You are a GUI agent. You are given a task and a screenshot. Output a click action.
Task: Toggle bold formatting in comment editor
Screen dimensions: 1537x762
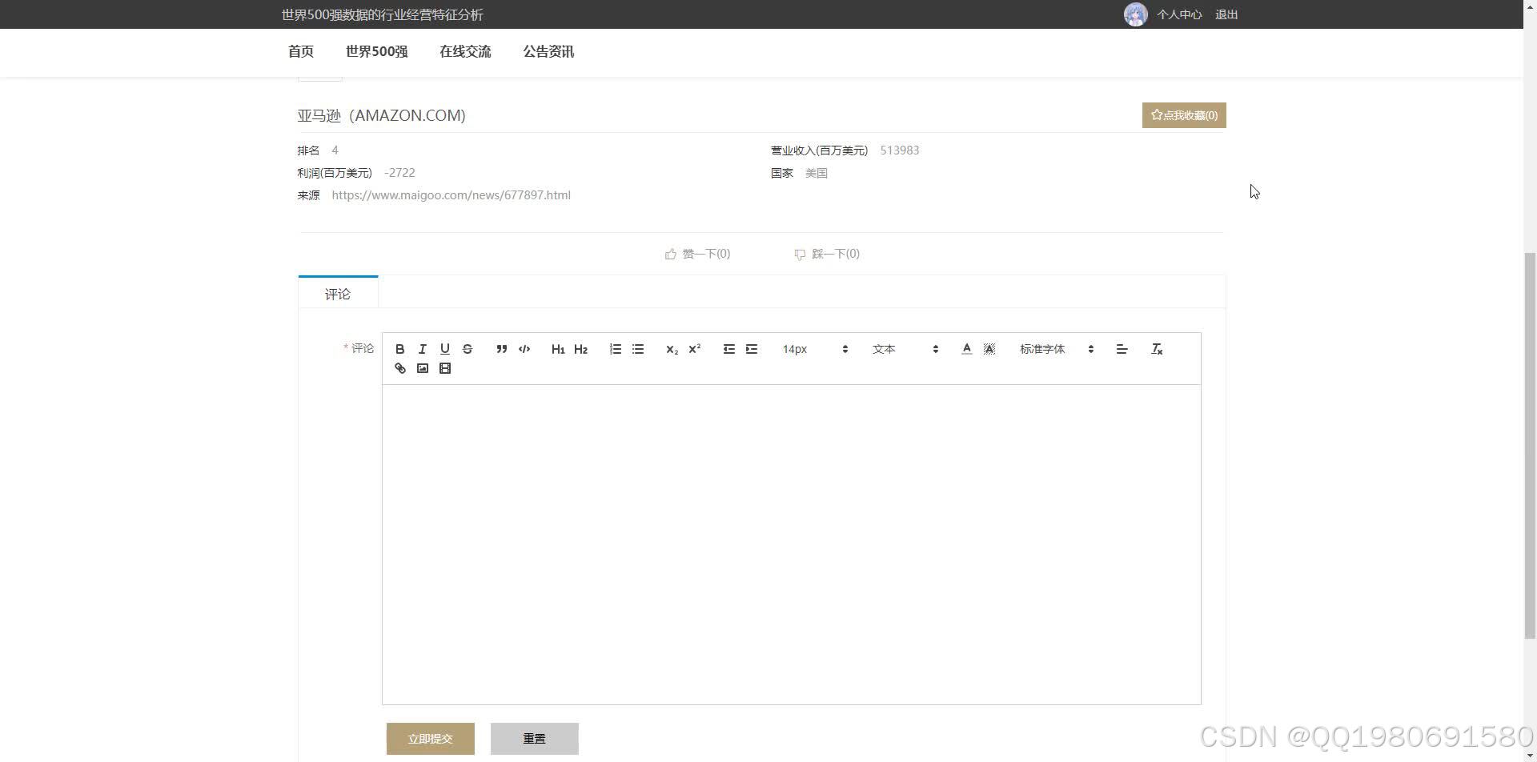pyautogui.click(x=400, y=349)
